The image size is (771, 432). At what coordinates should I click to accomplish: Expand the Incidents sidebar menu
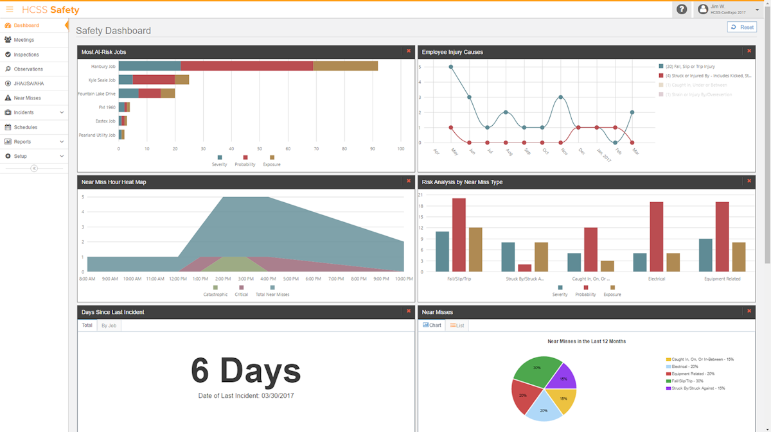tap(62, 112)
